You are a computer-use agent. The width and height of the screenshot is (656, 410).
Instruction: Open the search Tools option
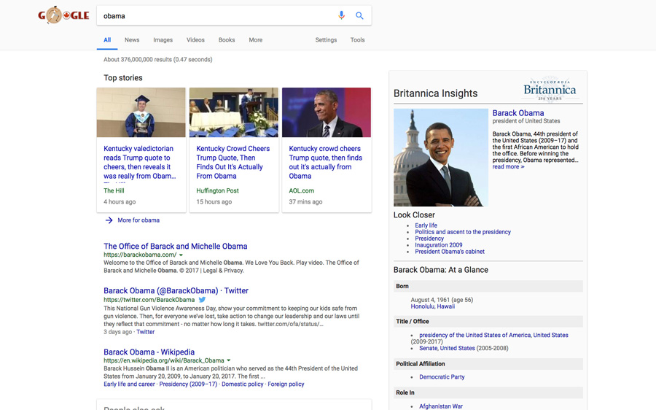click(357, 40)
